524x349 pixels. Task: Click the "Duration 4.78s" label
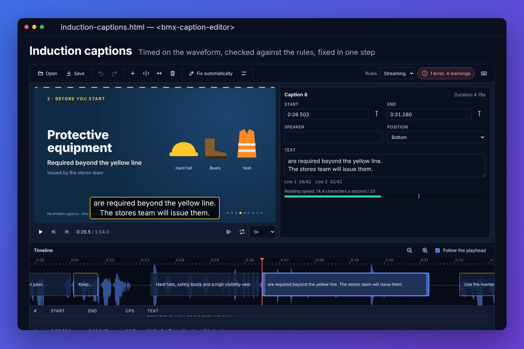(470, 95)
